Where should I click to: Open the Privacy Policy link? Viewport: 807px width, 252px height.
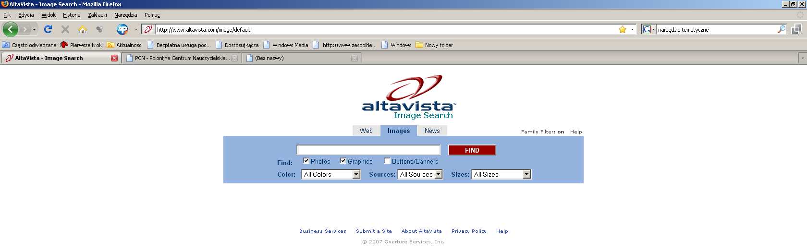coord(469,231)
